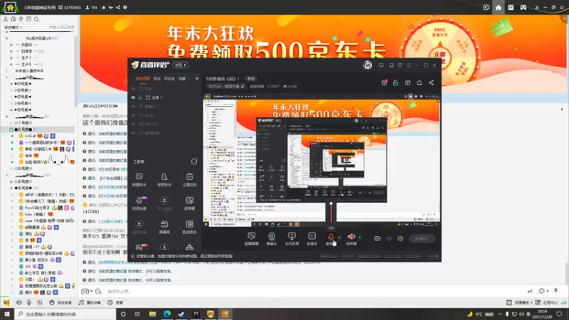The width and height of the screenshot is (569, 320).
Task: Toggle visibility of the 全屏 1 source
Action: click(133, 97)
